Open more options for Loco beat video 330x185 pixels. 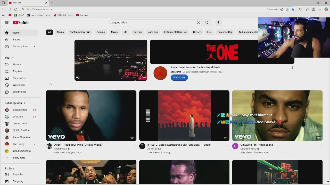click(x=228, y=145)
